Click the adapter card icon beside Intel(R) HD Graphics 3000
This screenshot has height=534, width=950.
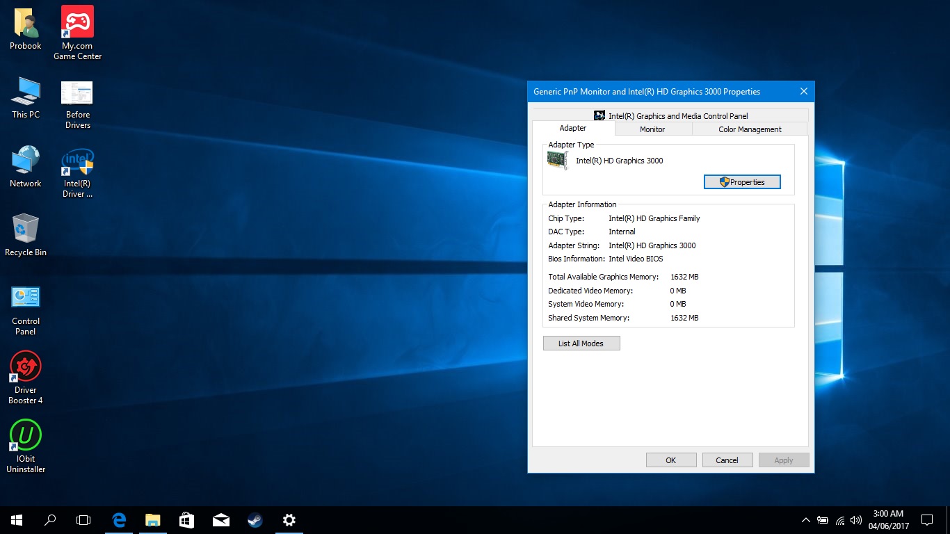[x=558, y=161]
